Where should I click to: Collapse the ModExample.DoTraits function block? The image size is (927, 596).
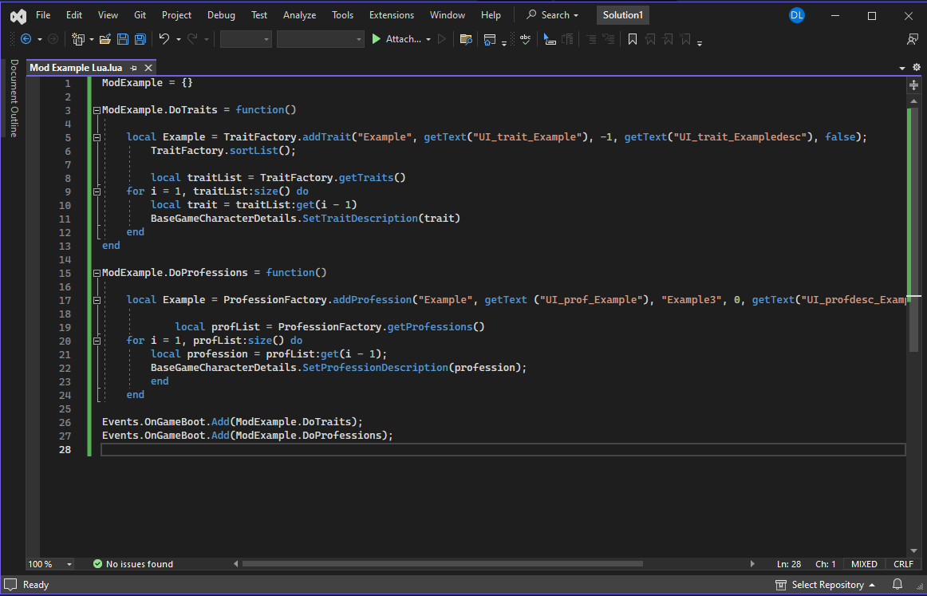(97, 110)
